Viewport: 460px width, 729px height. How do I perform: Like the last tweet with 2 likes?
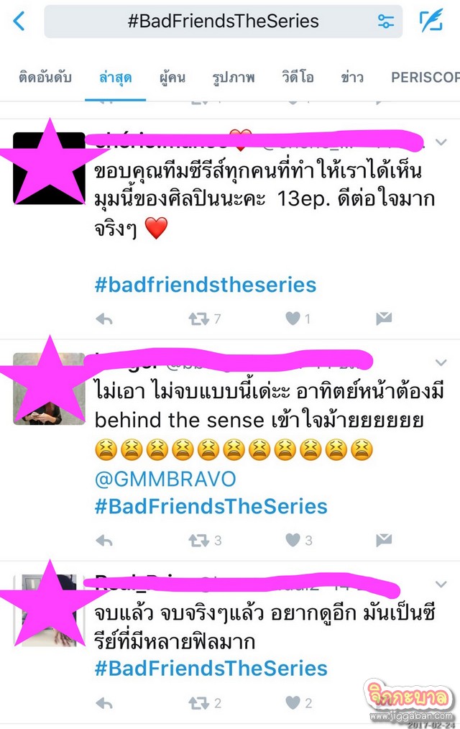pyautogui.click(x=293, y=702)
